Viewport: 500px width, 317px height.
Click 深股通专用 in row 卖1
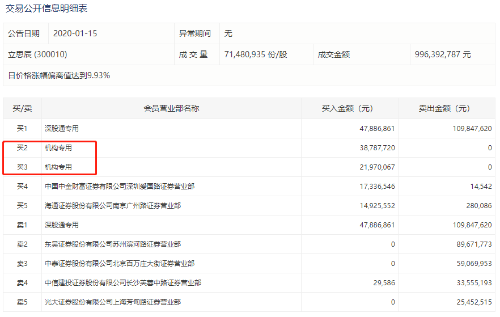click(x=62, y=225)
